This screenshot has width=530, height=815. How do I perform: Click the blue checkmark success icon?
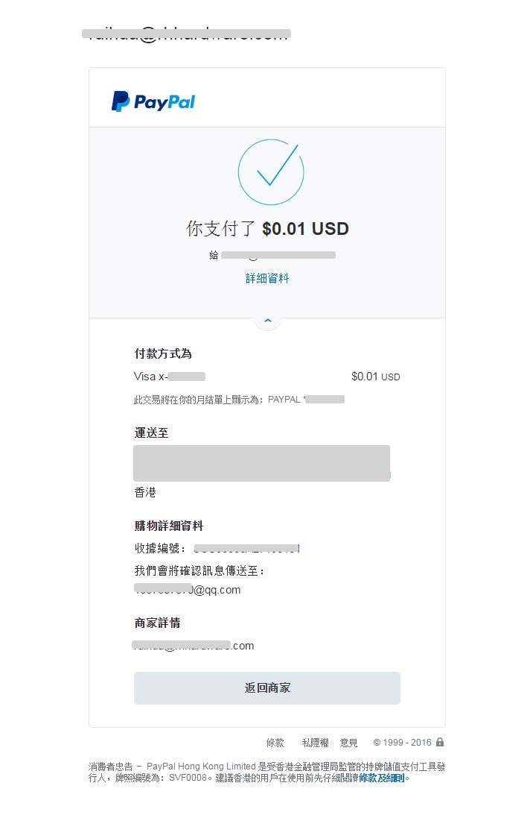[270, 171]
